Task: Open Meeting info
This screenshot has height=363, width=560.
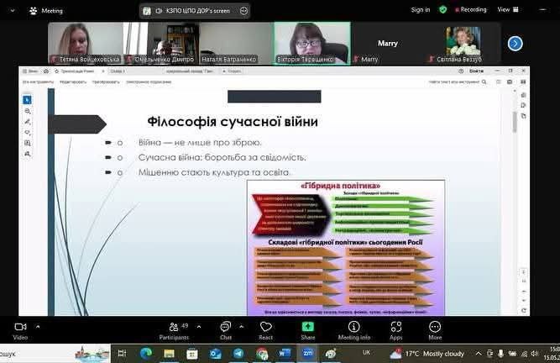Action: point(353,329)
